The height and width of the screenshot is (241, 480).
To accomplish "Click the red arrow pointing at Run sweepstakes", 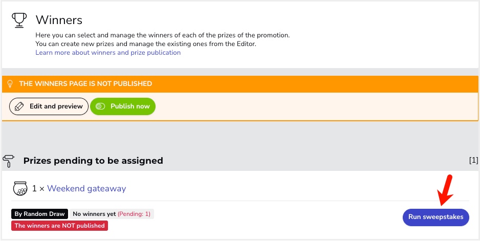I will click(x=445, y=190).
